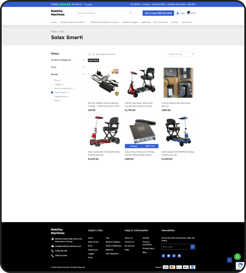Click the American Express payment icon
The image size is (246, 273).
coord(192,267)
